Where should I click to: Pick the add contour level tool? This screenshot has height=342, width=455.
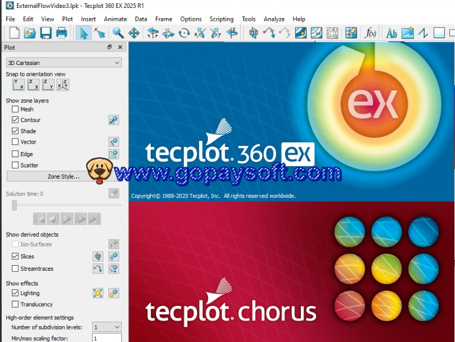[301, 33]
